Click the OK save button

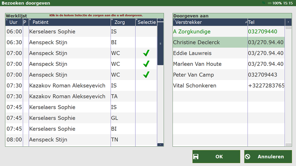[x=216, y=157]
